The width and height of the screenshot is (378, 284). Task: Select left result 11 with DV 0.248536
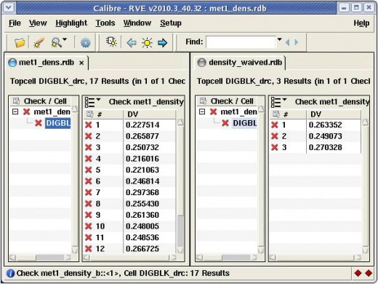[x=129, y=237]
